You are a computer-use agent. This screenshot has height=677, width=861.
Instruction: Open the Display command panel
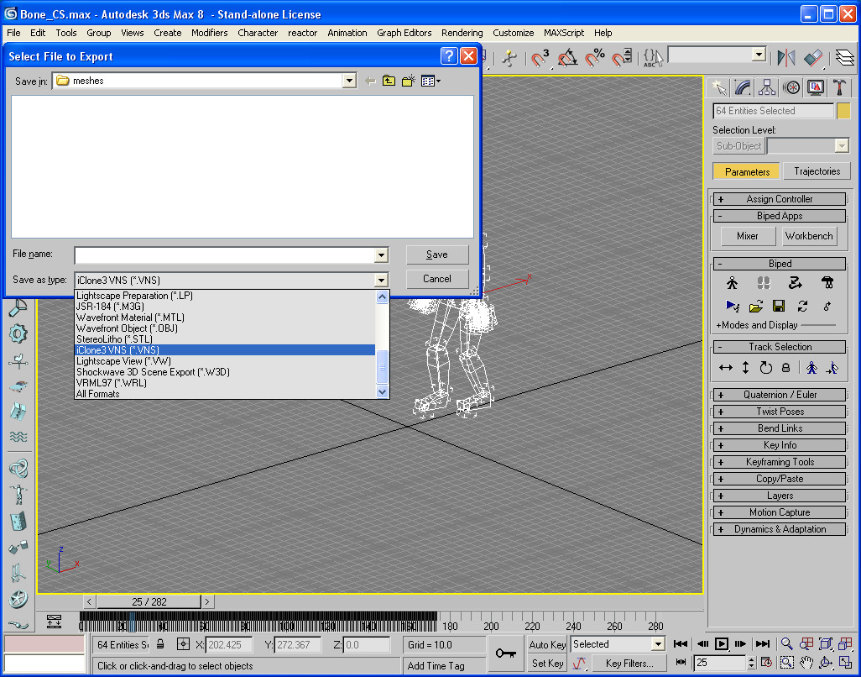(x=816, y=87)
